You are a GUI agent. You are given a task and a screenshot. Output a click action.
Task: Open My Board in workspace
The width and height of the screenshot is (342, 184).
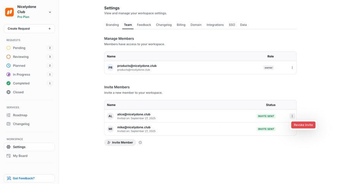pos(20,156)
